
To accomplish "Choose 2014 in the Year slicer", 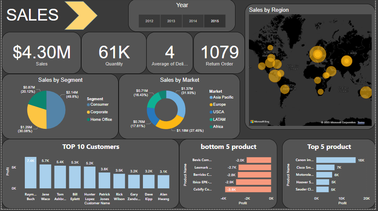I will click(x=193, y=21).
